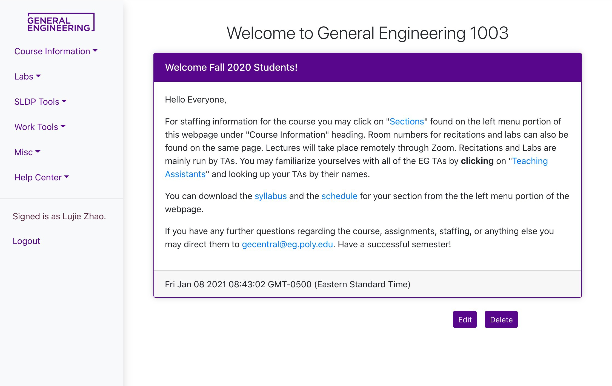This screenshot has height=386, width=612.
Task: Open the Work Tools dropdown
Action: (x=40, y=127)
